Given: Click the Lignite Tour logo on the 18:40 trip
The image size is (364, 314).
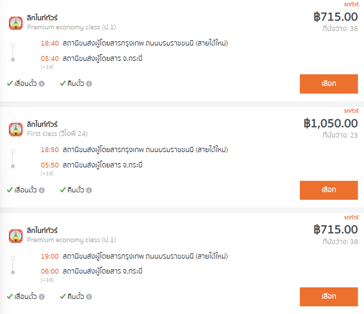Looking at the screenshot, I should click(x=16, y=23).
